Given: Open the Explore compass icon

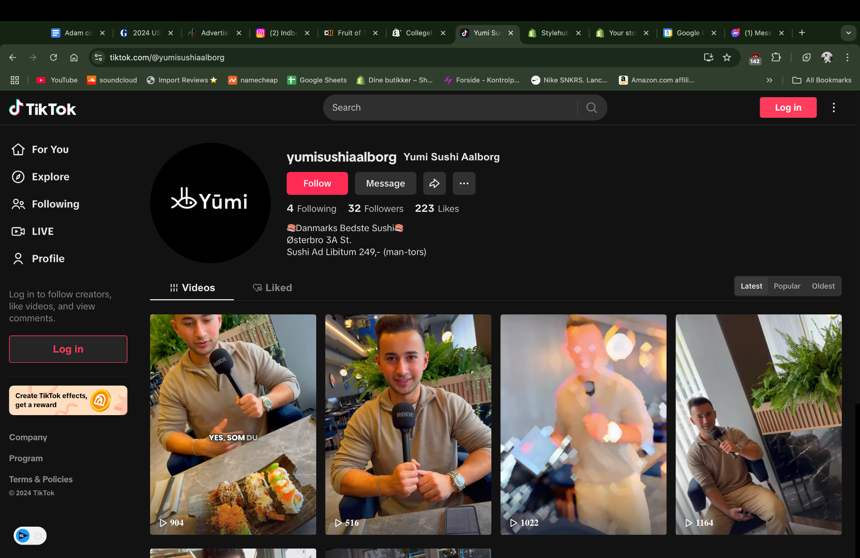Looking at the screenshot, I should 18,177.
